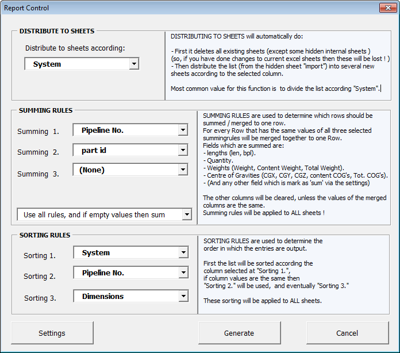The height and width of the screenshot is (353, 400).
Task: Expand the Sorting 2 Pipeline No. dropdown arrow
Action: click(x=183, y=273)
